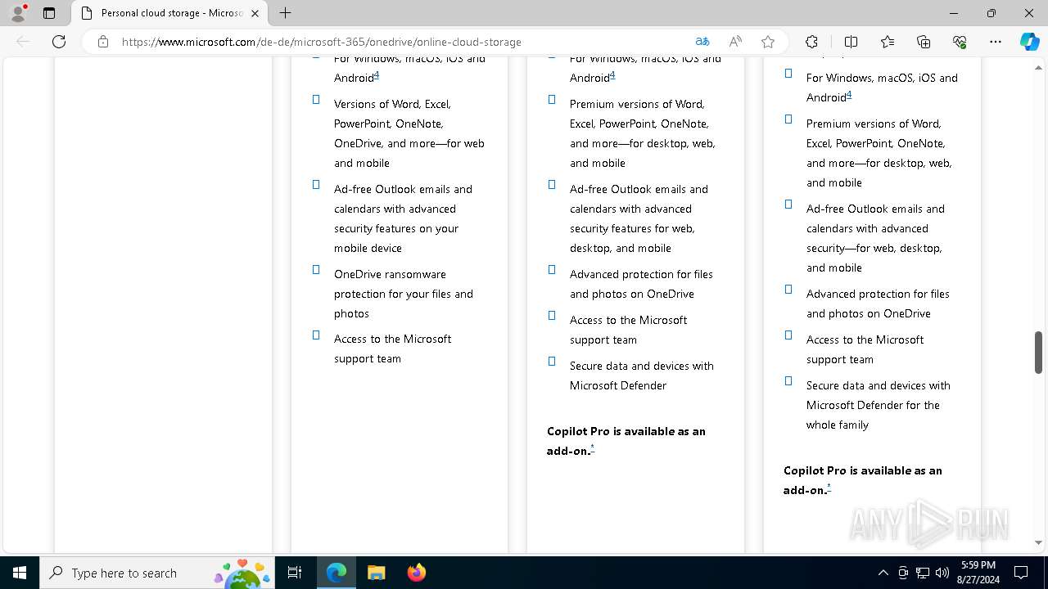The width and height of the screenshot is (1048, 589).
Task: Enable split screen view
Action: click(x=851, y=42)
